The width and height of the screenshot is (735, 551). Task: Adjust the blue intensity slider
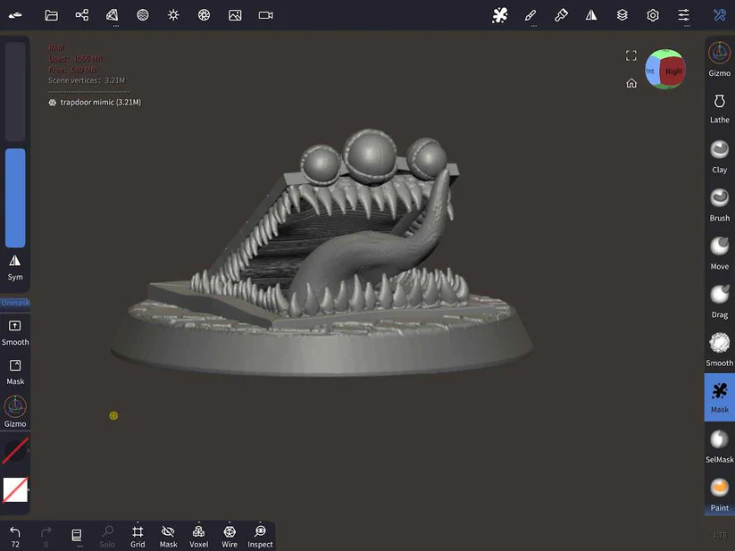15,197
